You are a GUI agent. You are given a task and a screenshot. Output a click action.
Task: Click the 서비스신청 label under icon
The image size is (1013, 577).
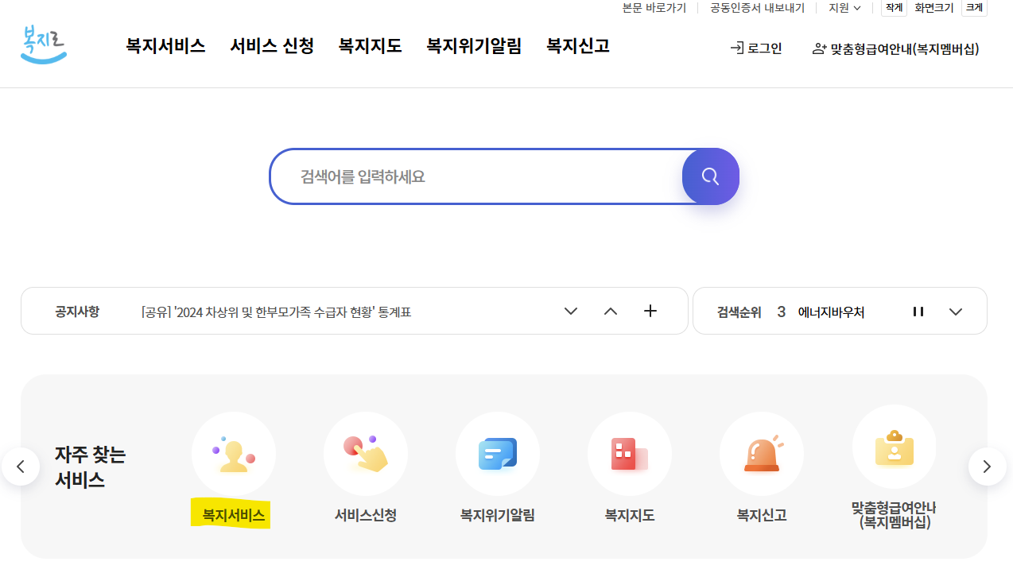click(x=366, y=515)
